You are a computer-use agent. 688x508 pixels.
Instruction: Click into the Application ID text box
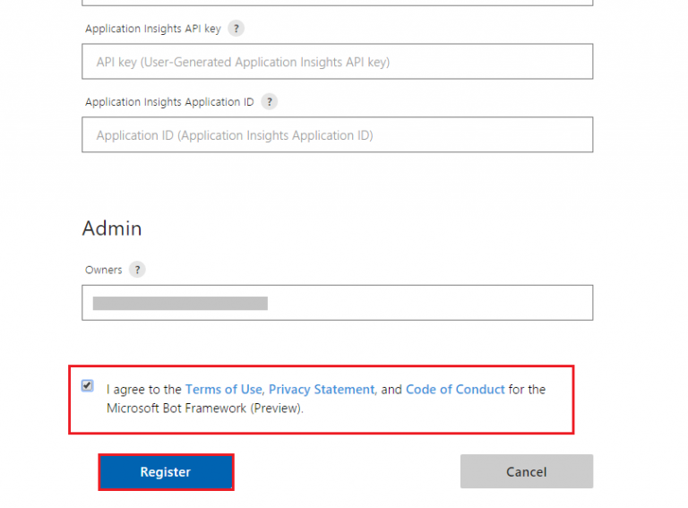[x=337, y=135]
